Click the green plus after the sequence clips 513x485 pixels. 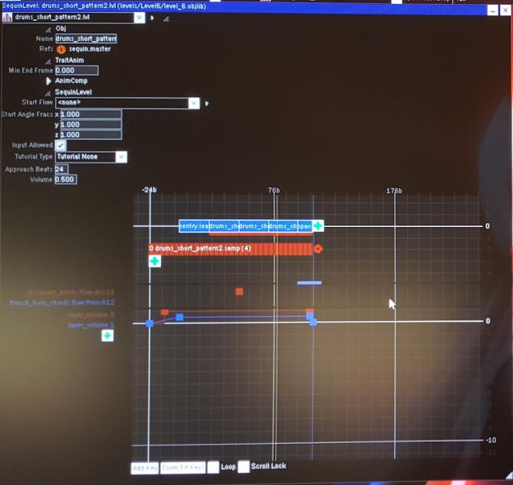pos(318,226)
